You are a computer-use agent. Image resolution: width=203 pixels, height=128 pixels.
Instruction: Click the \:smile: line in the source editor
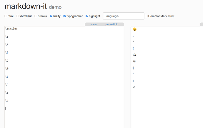(x=11, y=29)
